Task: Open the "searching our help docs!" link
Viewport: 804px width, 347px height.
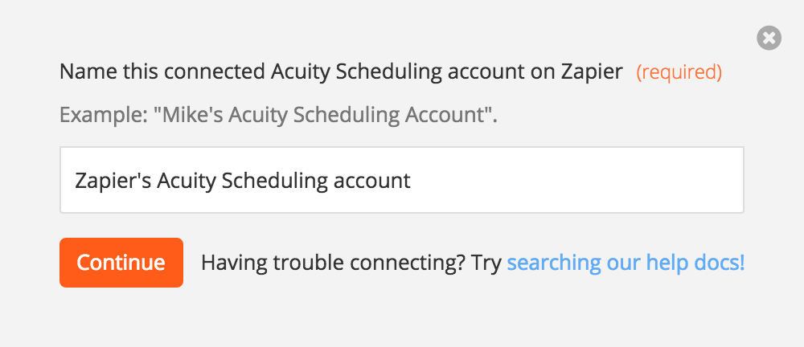Action: pos(626,263)
